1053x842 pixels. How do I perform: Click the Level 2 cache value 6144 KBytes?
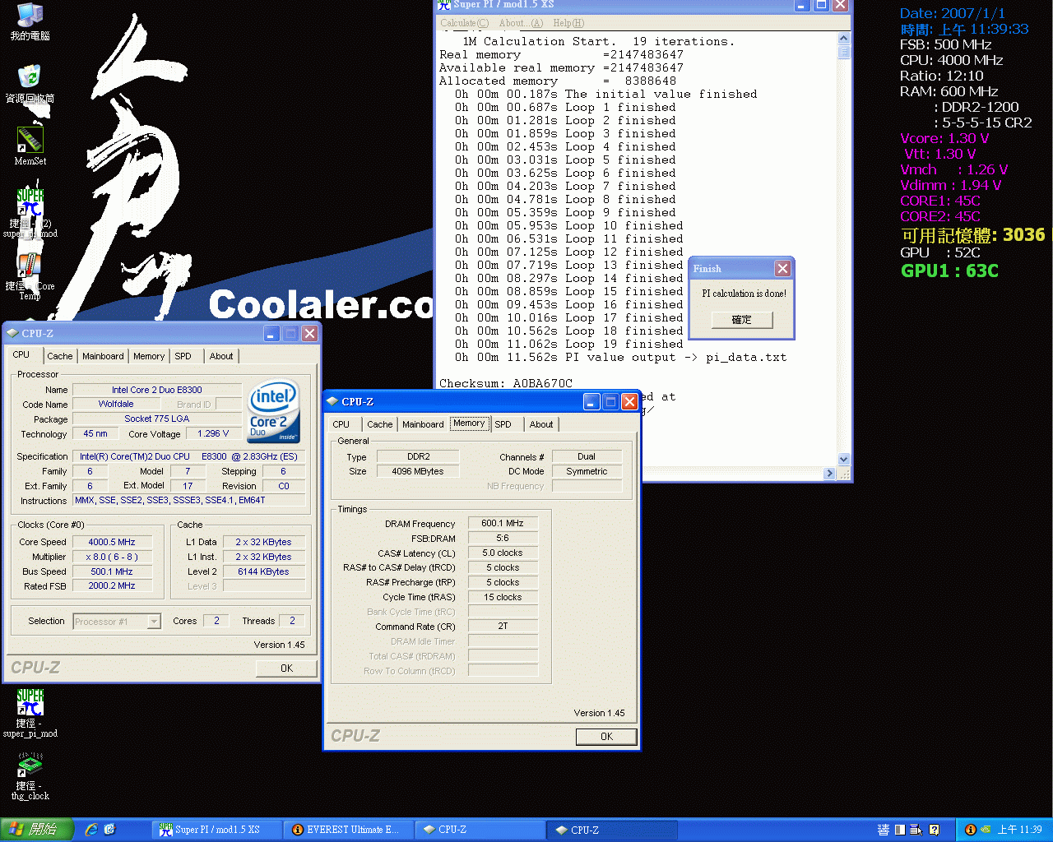click(x=263, y=571)
